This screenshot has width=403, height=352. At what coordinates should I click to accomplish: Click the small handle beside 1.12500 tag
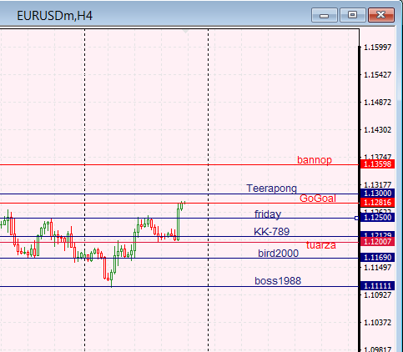point(356,219)
